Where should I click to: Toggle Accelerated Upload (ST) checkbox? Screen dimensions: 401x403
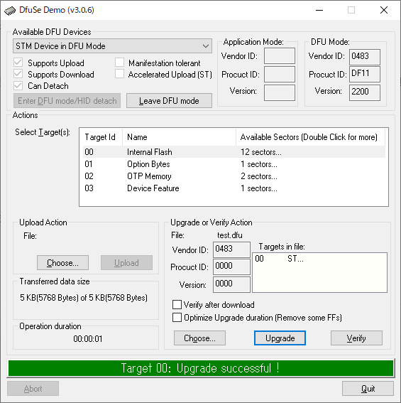(x=120, y=74)
